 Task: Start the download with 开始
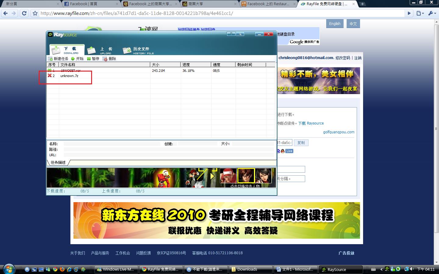(x=77, y=59)
